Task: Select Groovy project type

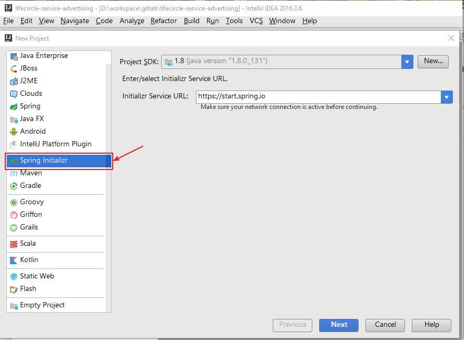Action: point(56,202)
